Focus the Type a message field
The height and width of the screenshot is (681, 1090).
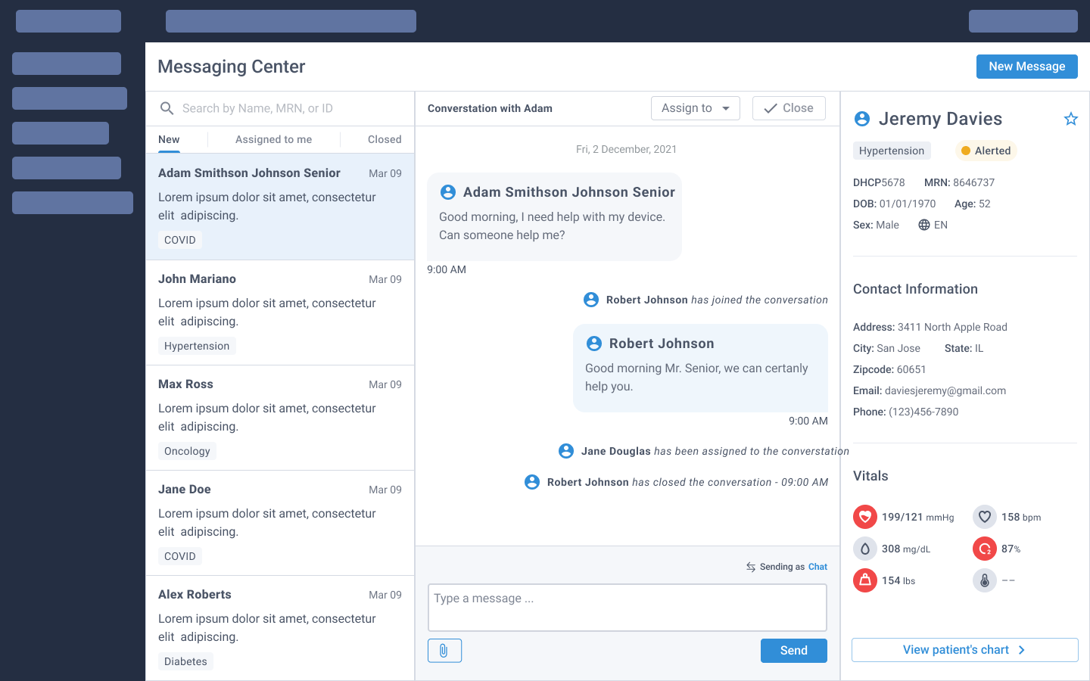pos(627,607)
